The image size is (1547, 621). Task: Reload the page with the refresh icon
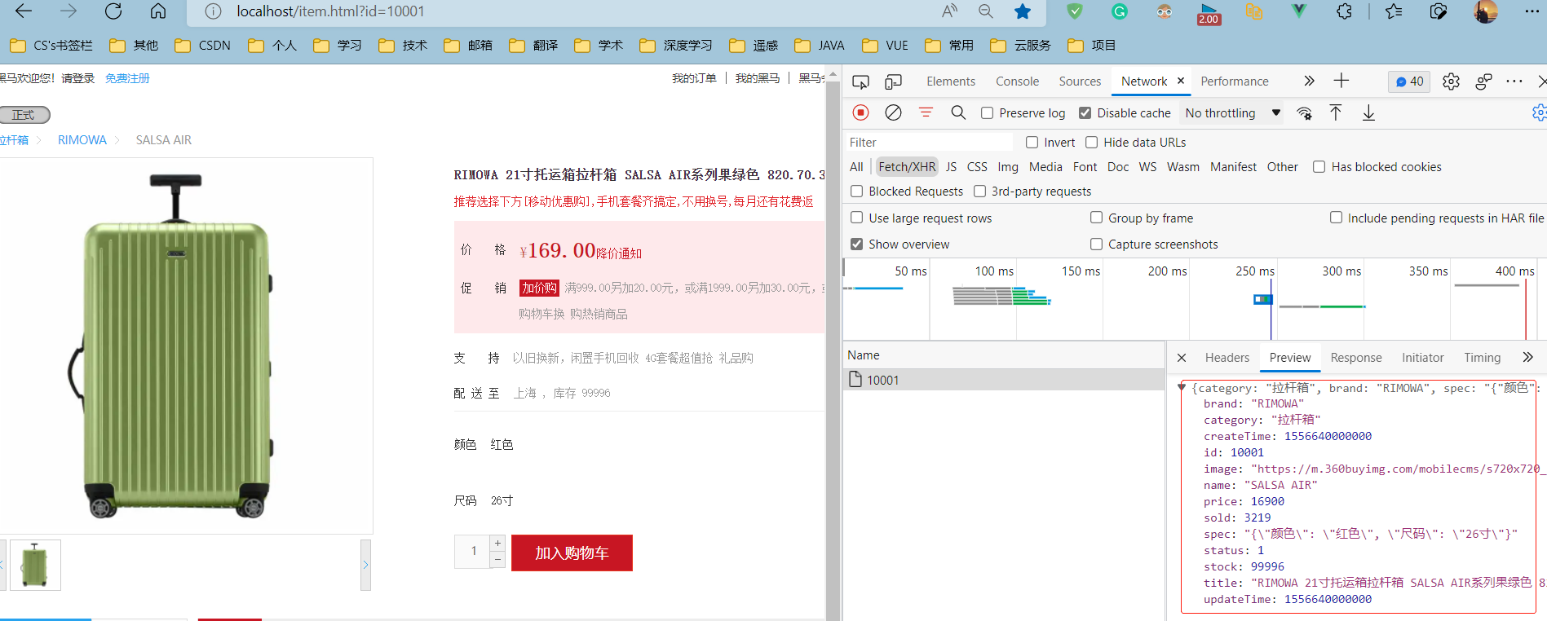click(113, 11)
